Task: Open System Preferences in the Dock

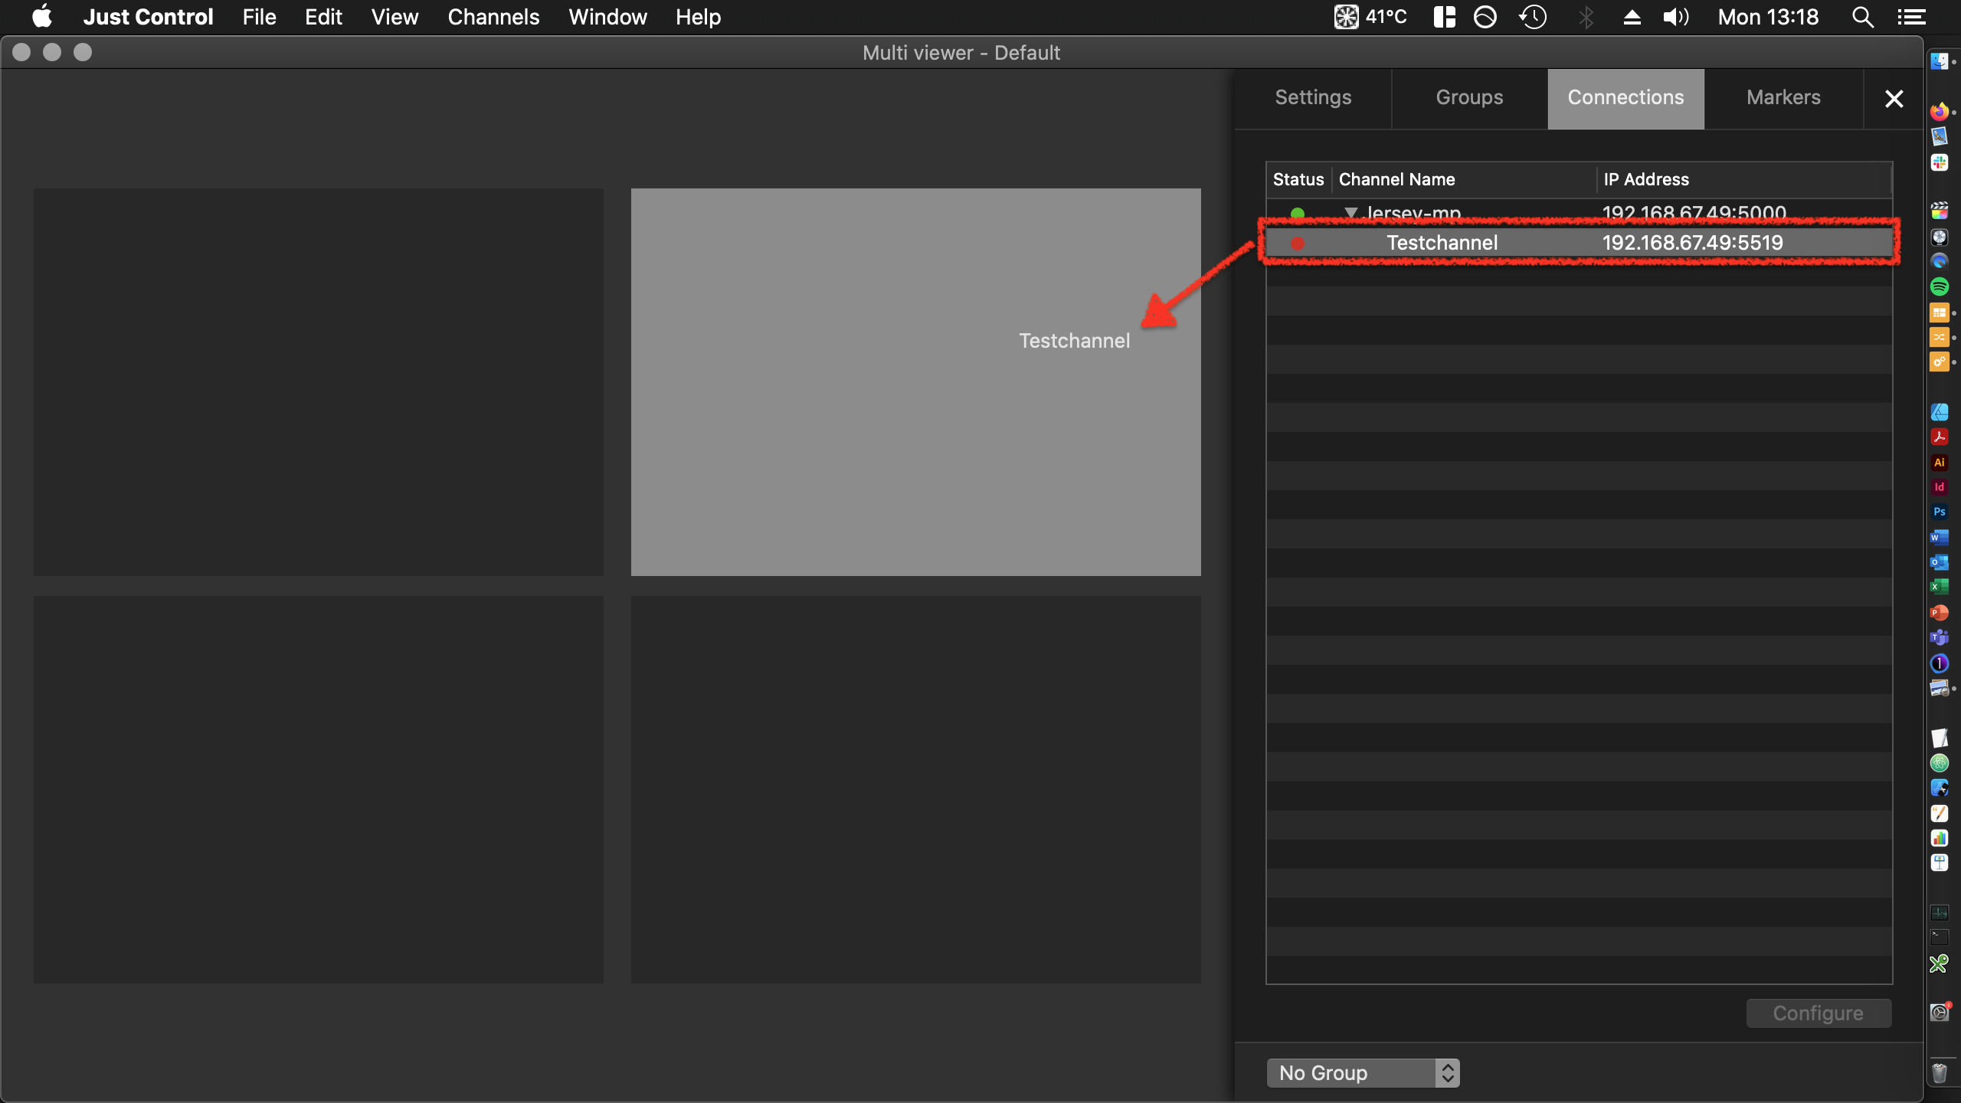Action: click(x=1939, y=1013)
